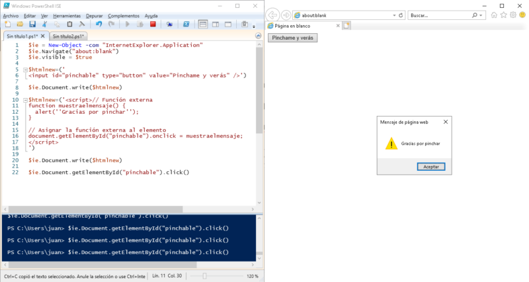Click the New script page icon
Screen dimensions: 529x282
(x=7, y=24)
